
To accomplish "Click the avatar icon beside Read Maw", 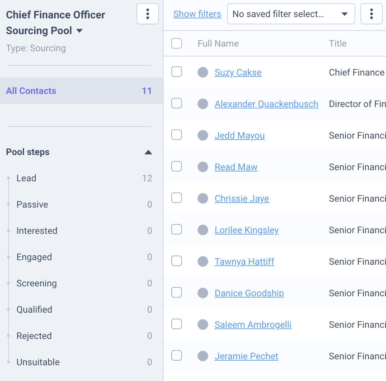I will pyautogui.click(x=203, y=167).
